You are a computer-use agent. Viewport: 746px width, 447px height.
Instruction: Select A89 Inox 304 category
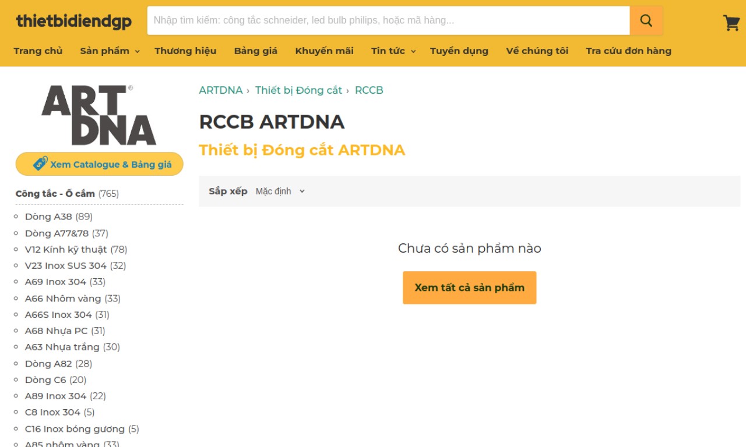[55, 396]
